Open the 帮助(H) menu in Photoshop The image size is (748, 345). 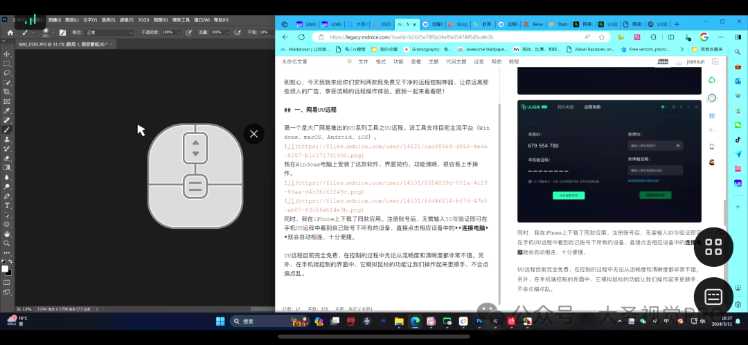point(221,20)
